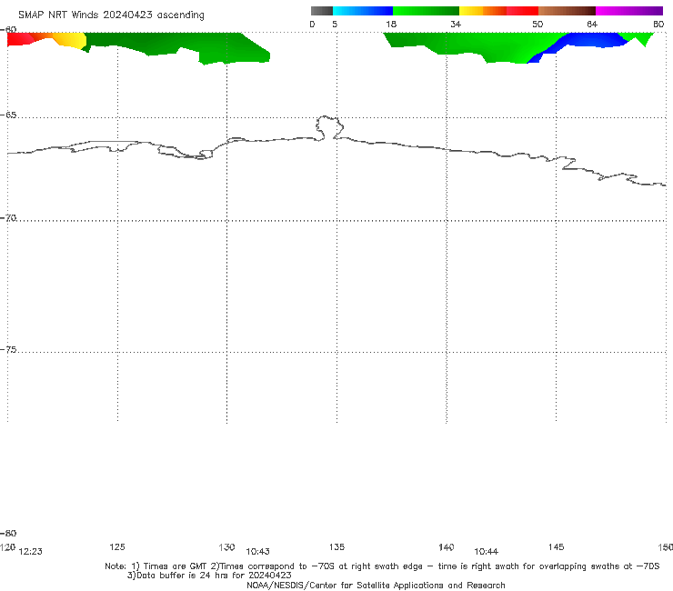The image size is (673, 591).
Task: Click the cyan-blue segment of the color scale
Action: click(363, 11)
